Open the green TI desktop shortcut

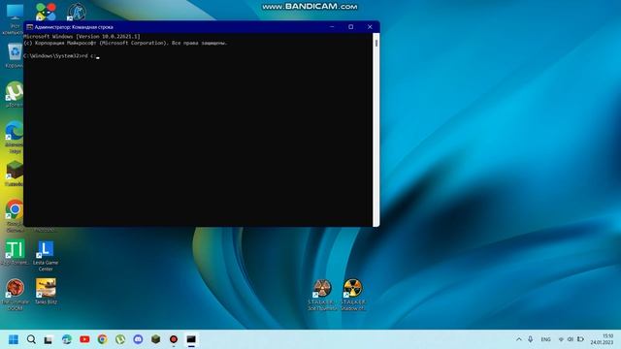click(15, 249)
